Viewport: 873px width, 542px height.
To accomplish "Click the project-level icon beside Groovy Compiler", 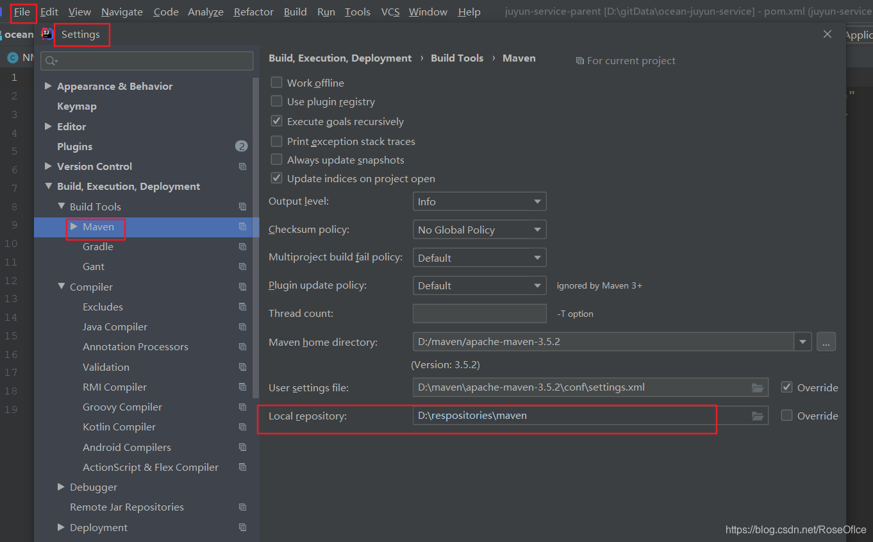I will point(242,407).
